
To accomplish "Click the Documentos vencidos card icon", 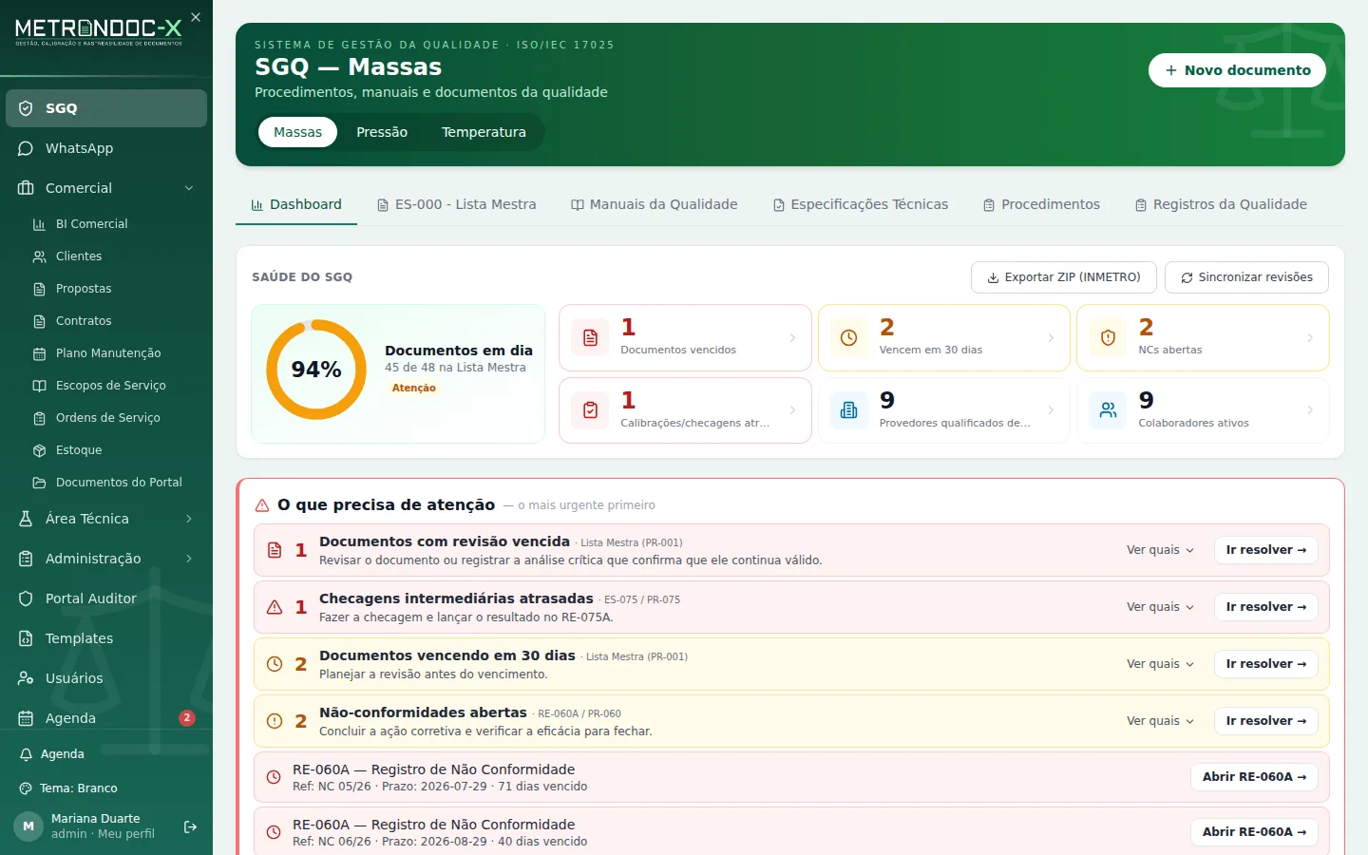I will coord(590,337).
